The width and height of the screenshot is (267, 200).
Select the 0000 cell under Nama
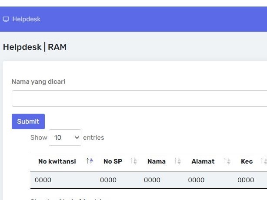[152, 180]
